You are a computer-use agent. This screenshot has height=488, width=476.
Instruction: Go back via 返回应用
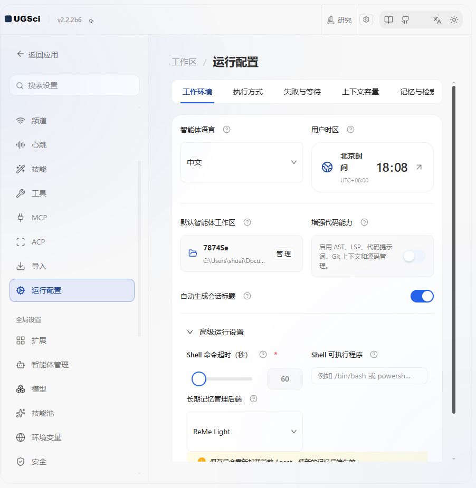[37, 54]
